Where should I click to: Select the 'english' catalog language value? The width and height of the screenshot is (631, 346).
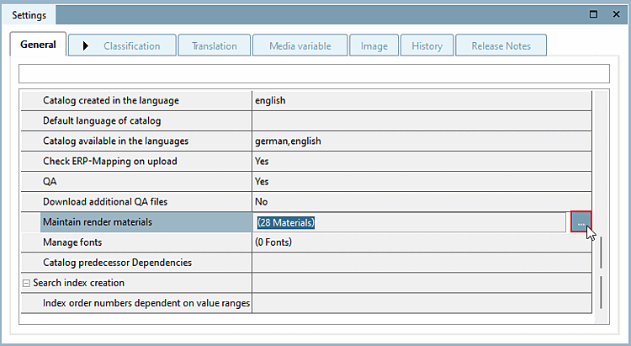click(x=270, y=100)
